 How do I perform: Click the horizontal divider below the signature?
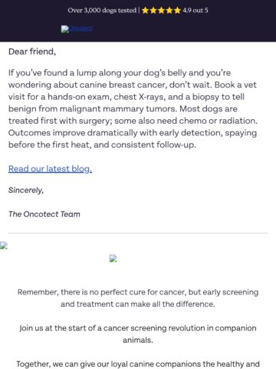138,233
